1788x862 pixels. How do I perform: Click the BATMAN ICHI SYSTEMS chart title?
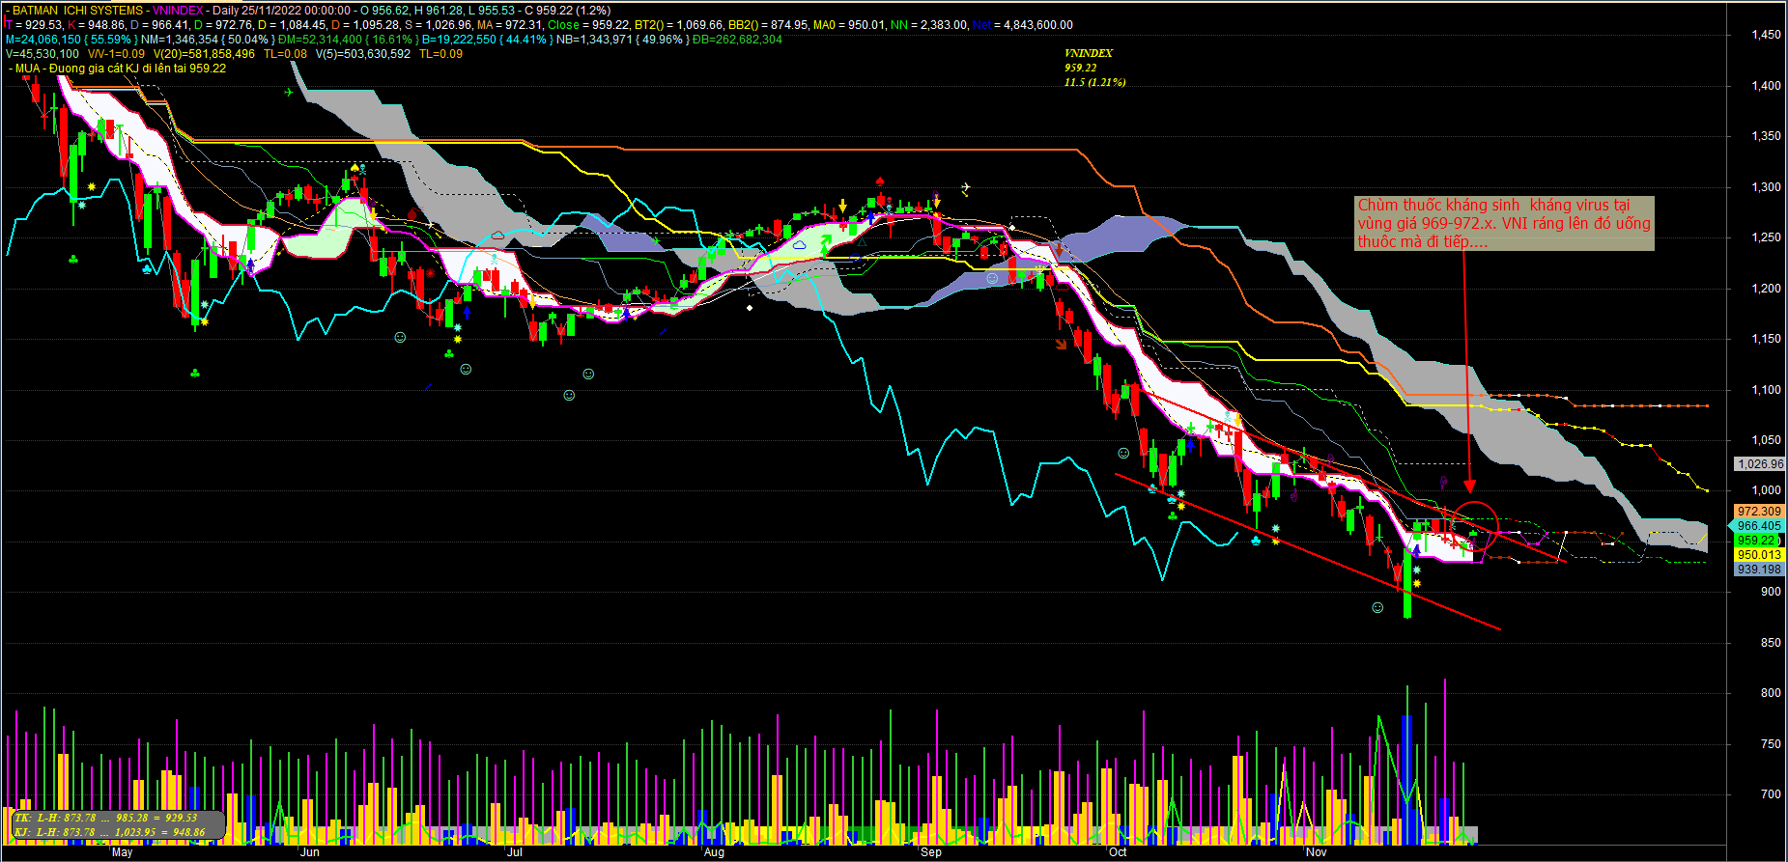click(77, 11)
